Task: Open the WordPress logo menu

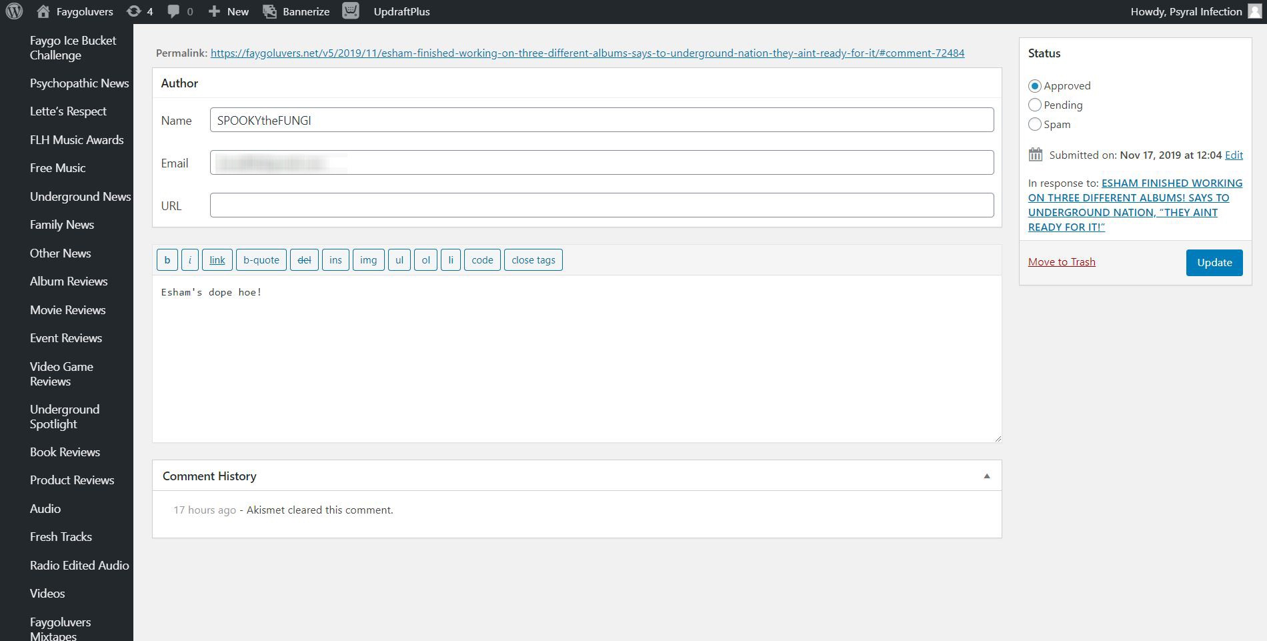Action: [14, 11]
